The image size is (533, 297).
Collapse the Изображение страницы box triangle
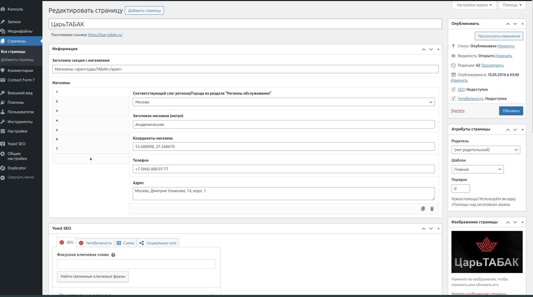click(522, 222)
